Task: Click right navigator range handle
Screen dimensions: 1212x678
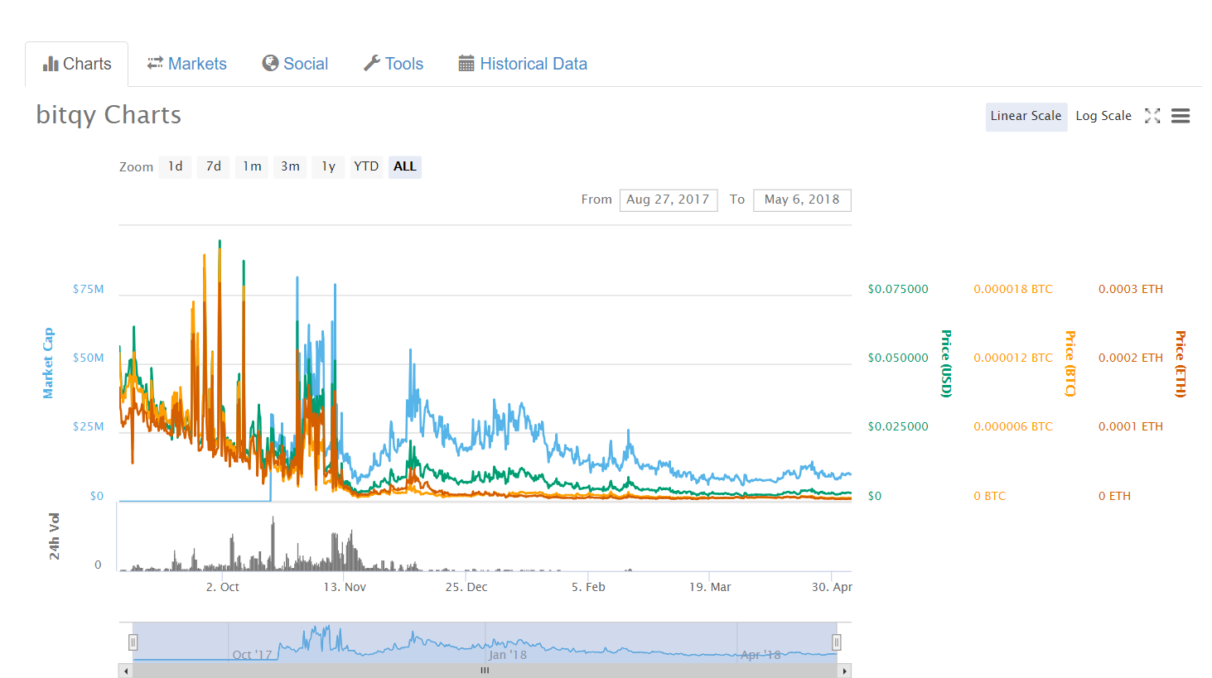Action: tap(837, 642)
